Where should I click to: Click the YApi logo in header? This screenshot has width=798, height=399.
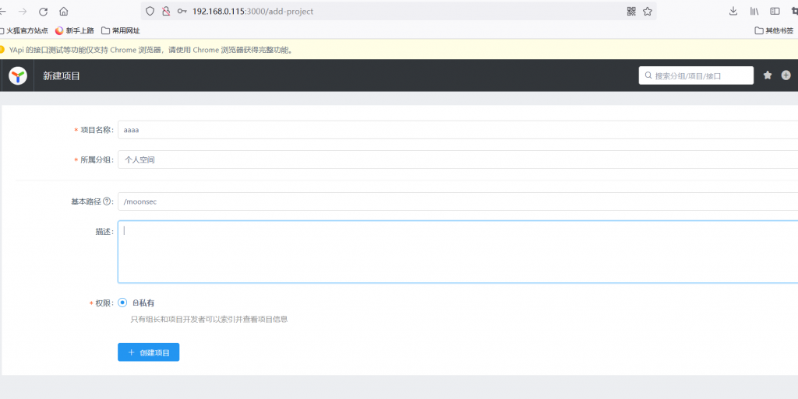click(x=18, y=75)
